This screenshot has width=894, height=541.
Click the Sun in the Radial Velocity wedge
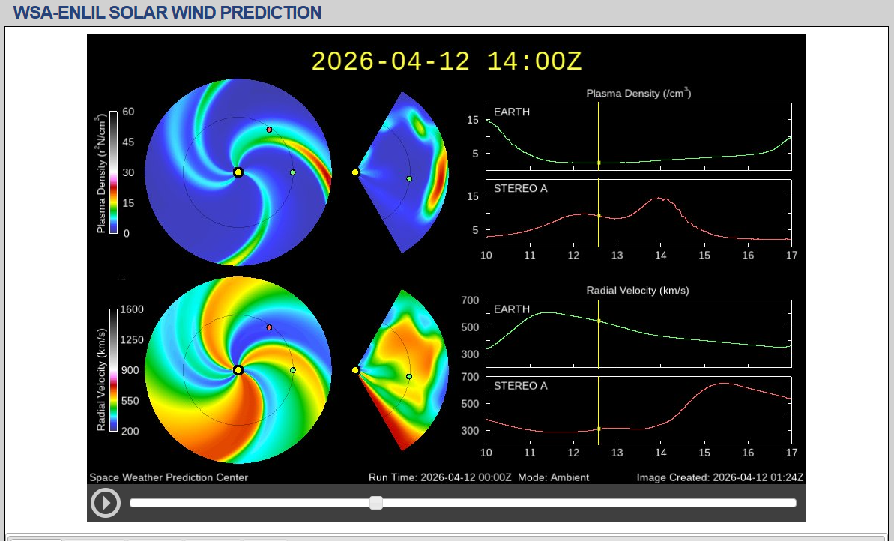click(x=355, y=370)
